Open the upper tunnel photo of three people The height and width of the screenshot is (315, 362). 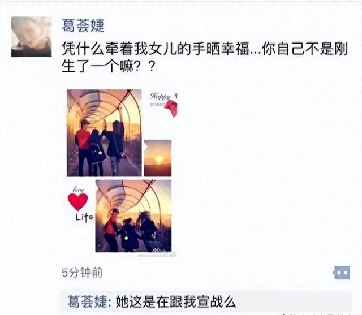point(104,133)
